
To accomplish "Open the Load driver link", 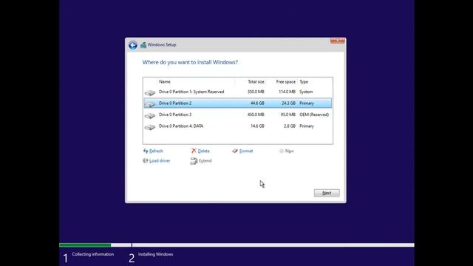I will pos(160,161).
